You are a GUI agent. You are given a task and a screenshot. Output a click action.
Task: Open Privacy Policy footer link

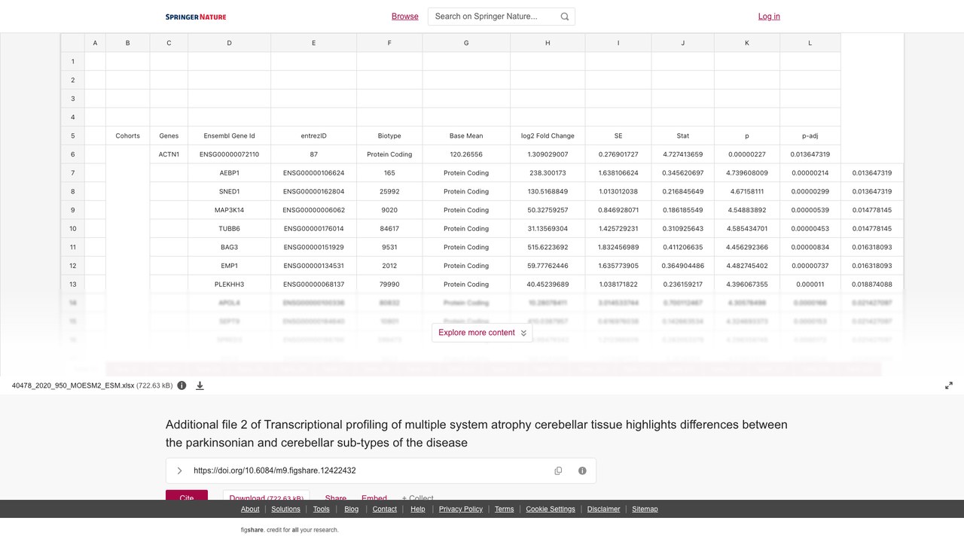(461, 509)
